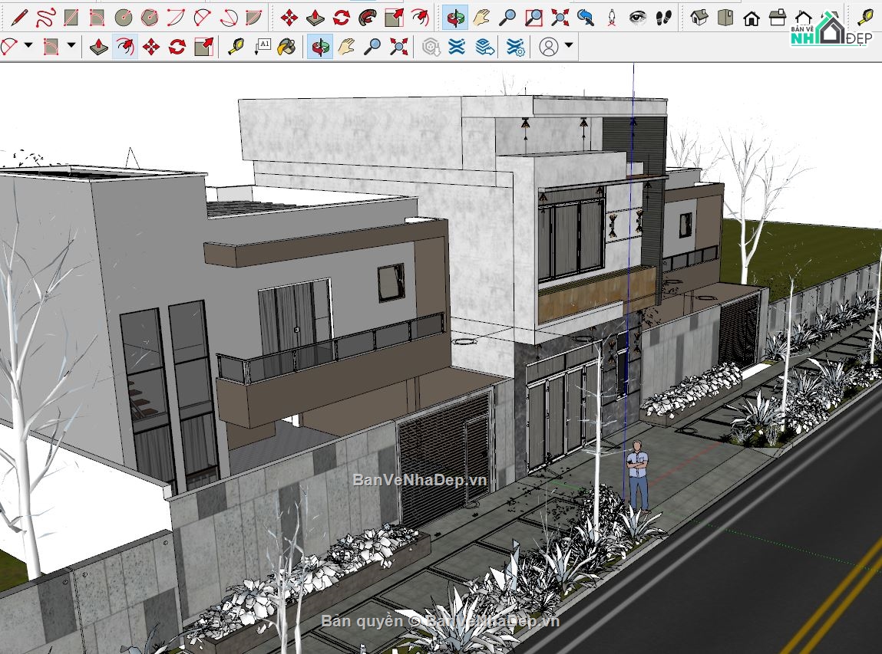
Task: Switch to the Look Around eye tool
Action: 639,18
